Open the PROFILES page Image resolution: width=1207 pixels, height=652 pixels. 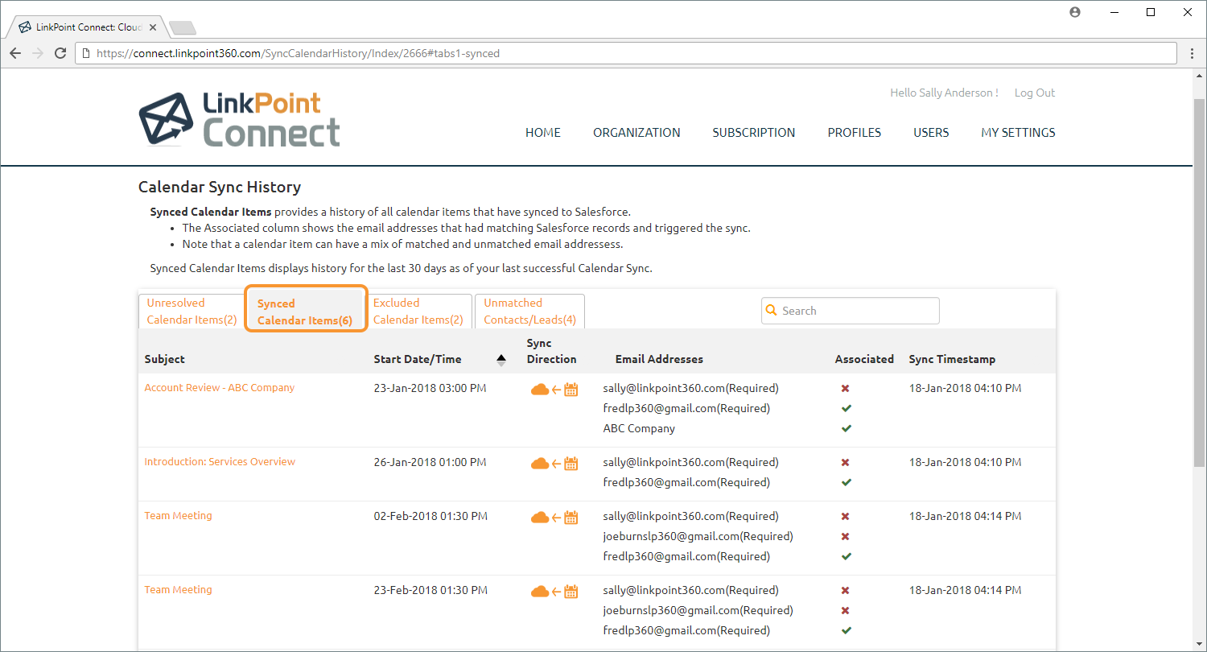855,133
